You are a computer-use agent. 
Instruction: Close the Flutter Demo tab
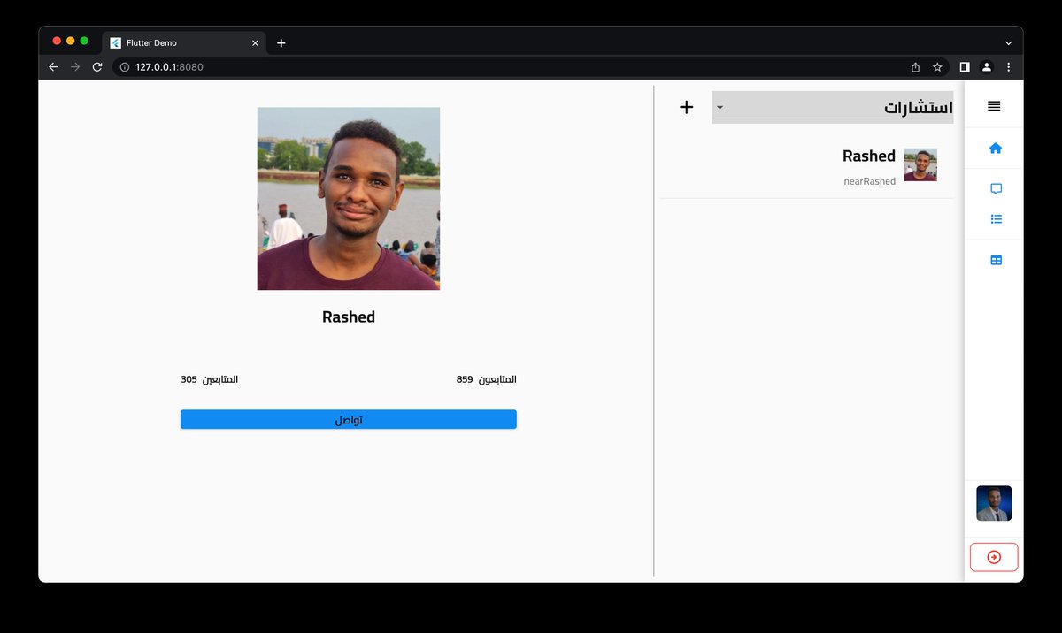click(255, 42)
